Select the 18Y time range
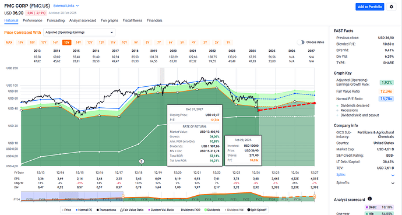The height and width of the screenshot is (215, 402). pyautogui.click(x=32, y=43)
